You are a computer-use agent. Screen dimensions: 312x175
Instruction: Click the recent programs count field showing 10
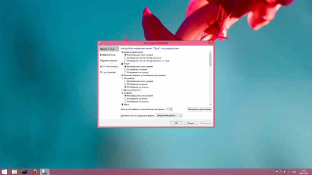(x=168, y=109)
